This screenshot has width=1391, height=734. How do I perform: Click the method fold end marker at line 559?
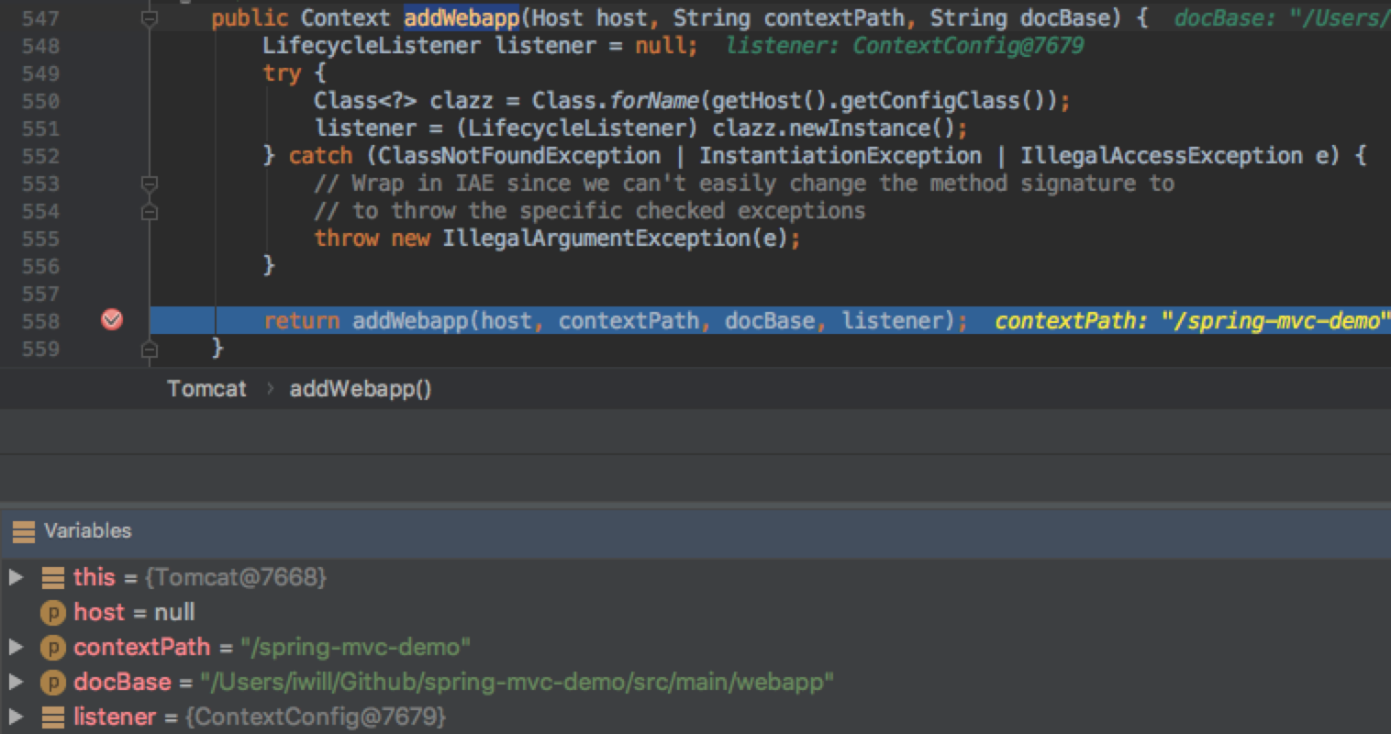click(150, 349)
